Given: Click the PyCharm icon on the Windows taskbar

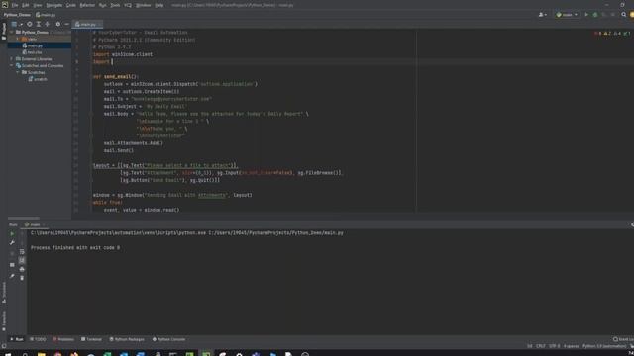Looking at the screenshot, I should (x=206, y=354).
